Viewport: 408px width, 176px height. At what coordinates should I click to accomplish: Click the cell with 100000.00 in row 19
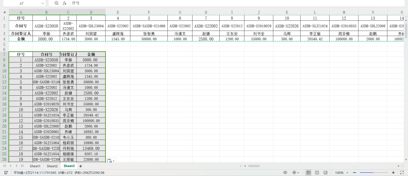(x=91, y=121)
